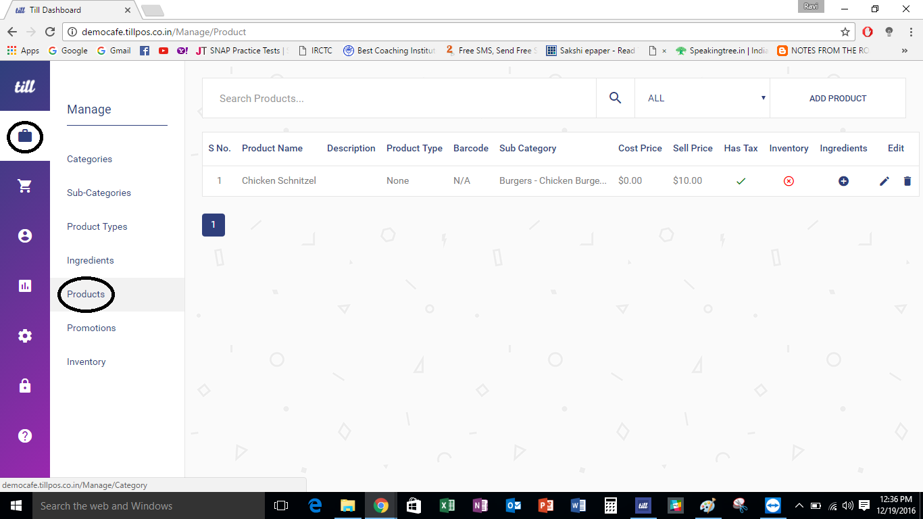Image resolution: width=923 pixels, height=519 pixels.
Task: Open the help question mark icon
Action: click(x=25, y=436)
